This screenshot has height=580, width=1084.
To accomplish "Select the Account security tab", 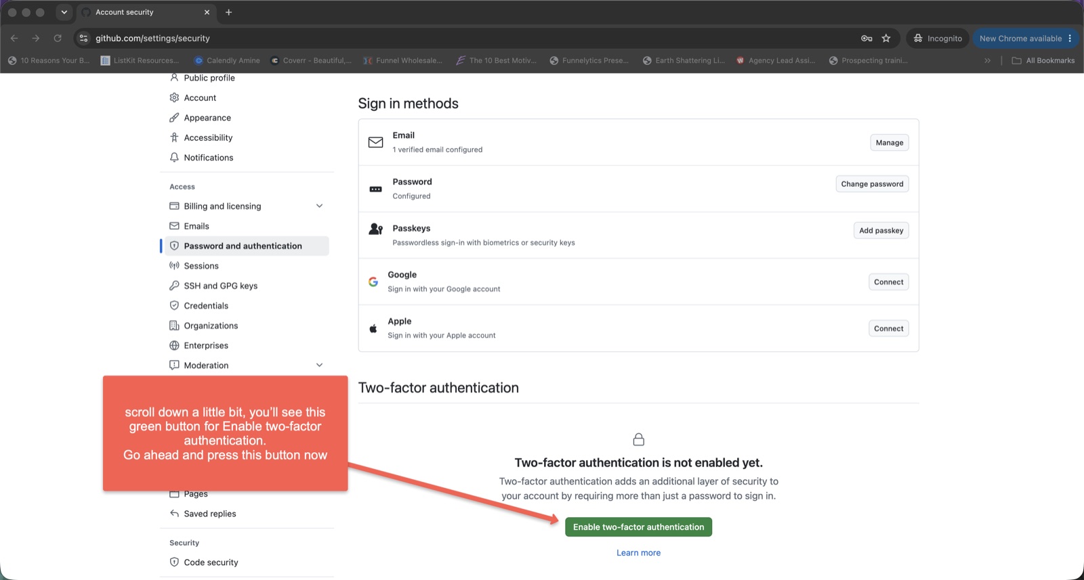I will pos(144,12).
